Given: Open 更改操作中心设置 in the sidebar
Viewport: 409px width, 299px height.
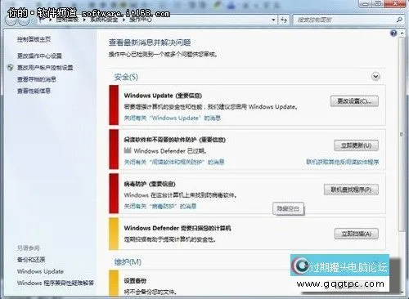Looking at the screenshot, I should pos(39,56).
